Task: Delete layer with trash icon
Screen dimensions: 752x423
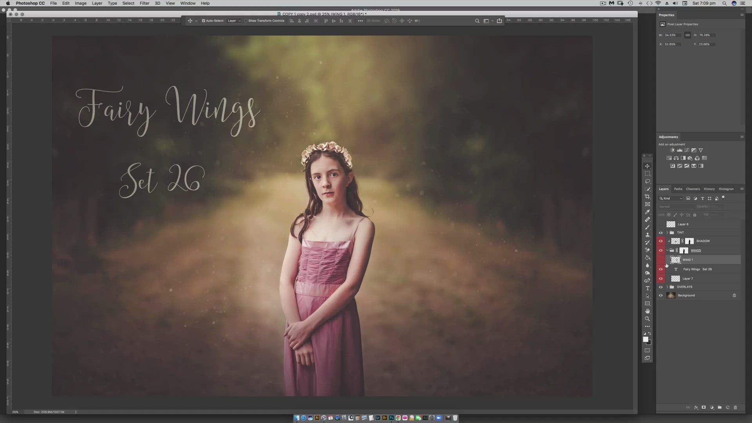Action: (735, 407)
